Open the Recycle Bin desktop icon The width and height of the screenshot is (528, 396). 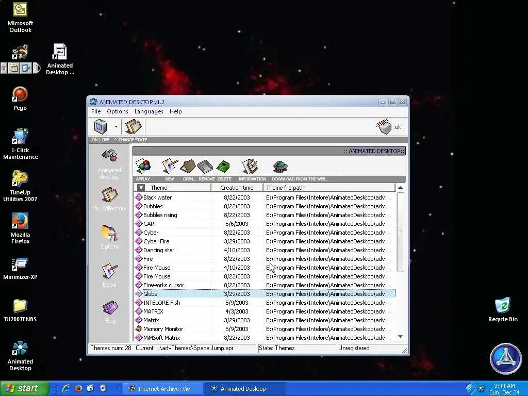click(x=503, y=309)
